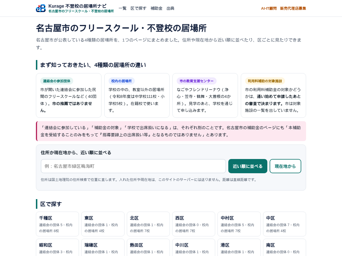Image resolution: width=342 pixels, height=256 pixels.
Task: Click the note 住所は国土地理院の住所検索で位置に直します
Action: click(149, 179)
